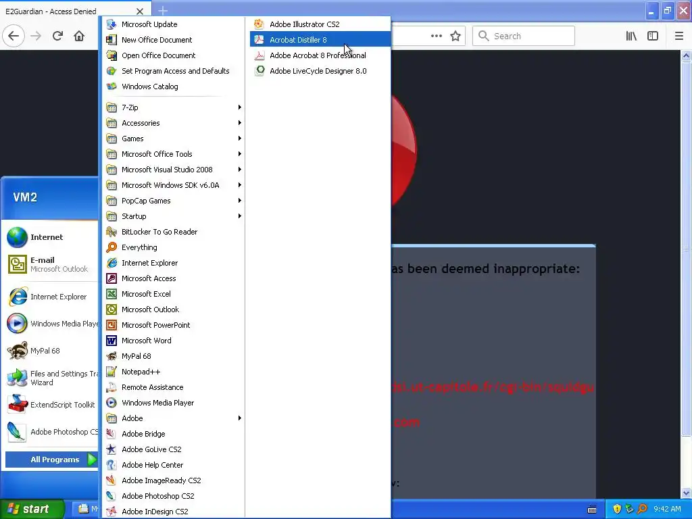
Task: Click the Everything search tray icon
Action: click(643, 509)
